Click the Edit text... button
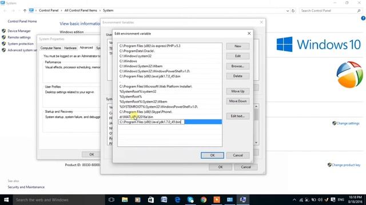Screen dimensions: 366x205 pos(238,116)
